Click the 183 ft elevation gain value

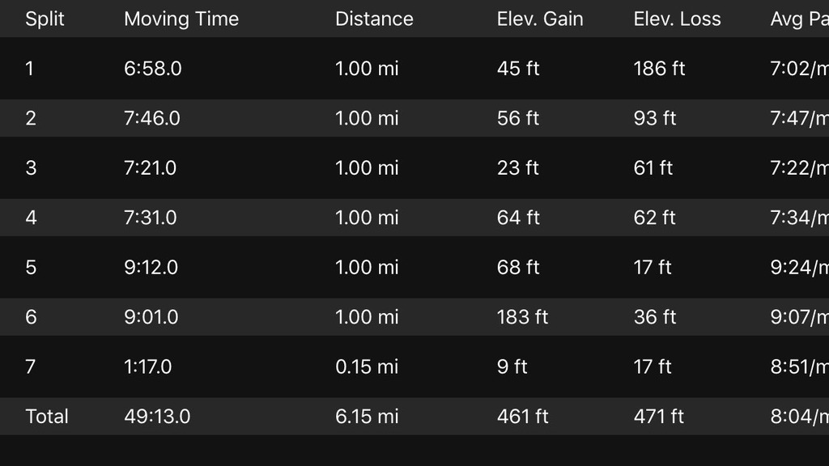522,317
